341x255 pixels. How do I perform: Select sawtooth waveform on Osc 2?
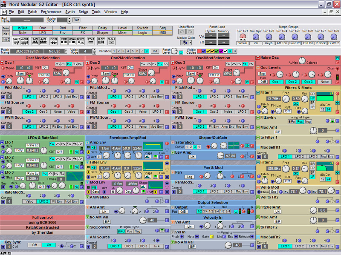pyautogui.click(x=154, y=64)
